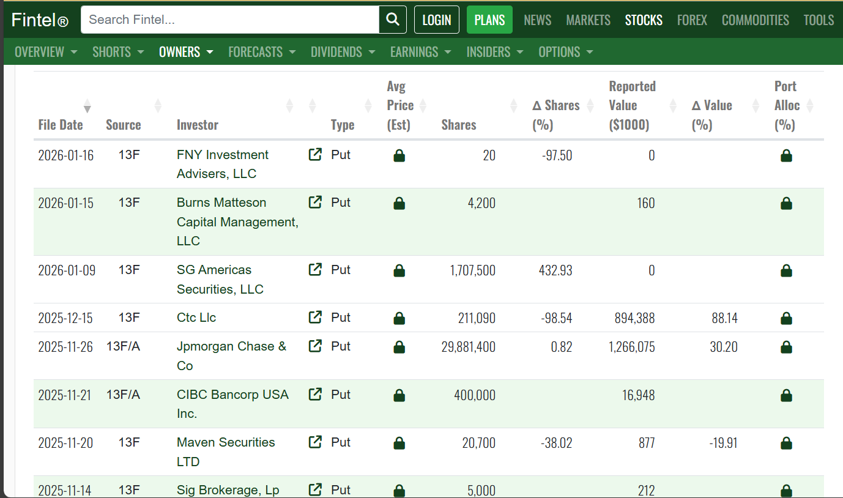843x498 pixels.
Task: Go to the STOCKS navigation item
Action: click(x=644, y=20)
